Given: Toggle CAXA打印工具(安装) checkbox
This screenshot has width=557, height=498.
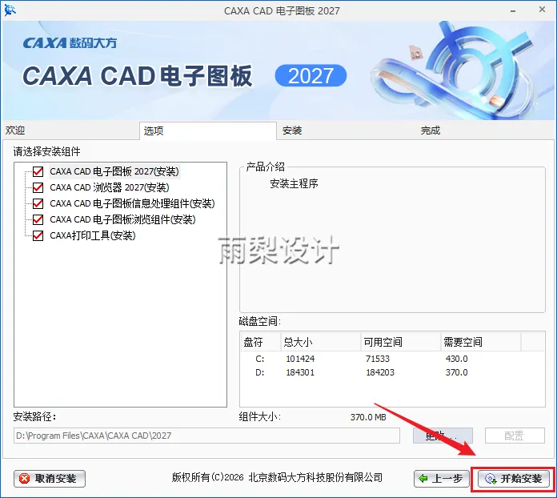Looking at the screenshot, I should 38,235.
